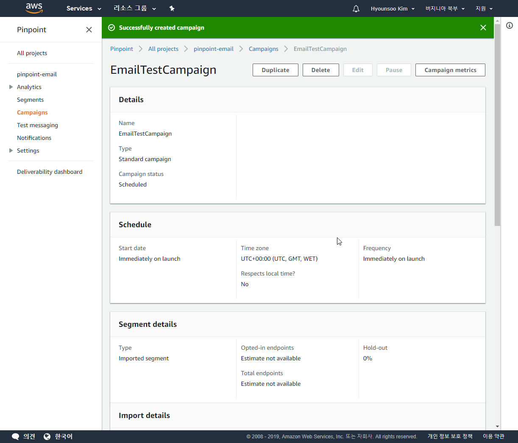The image size is (518, 443).
Task: Click the pin shortcut icon in top bar
Action: (x=172, y=8)
